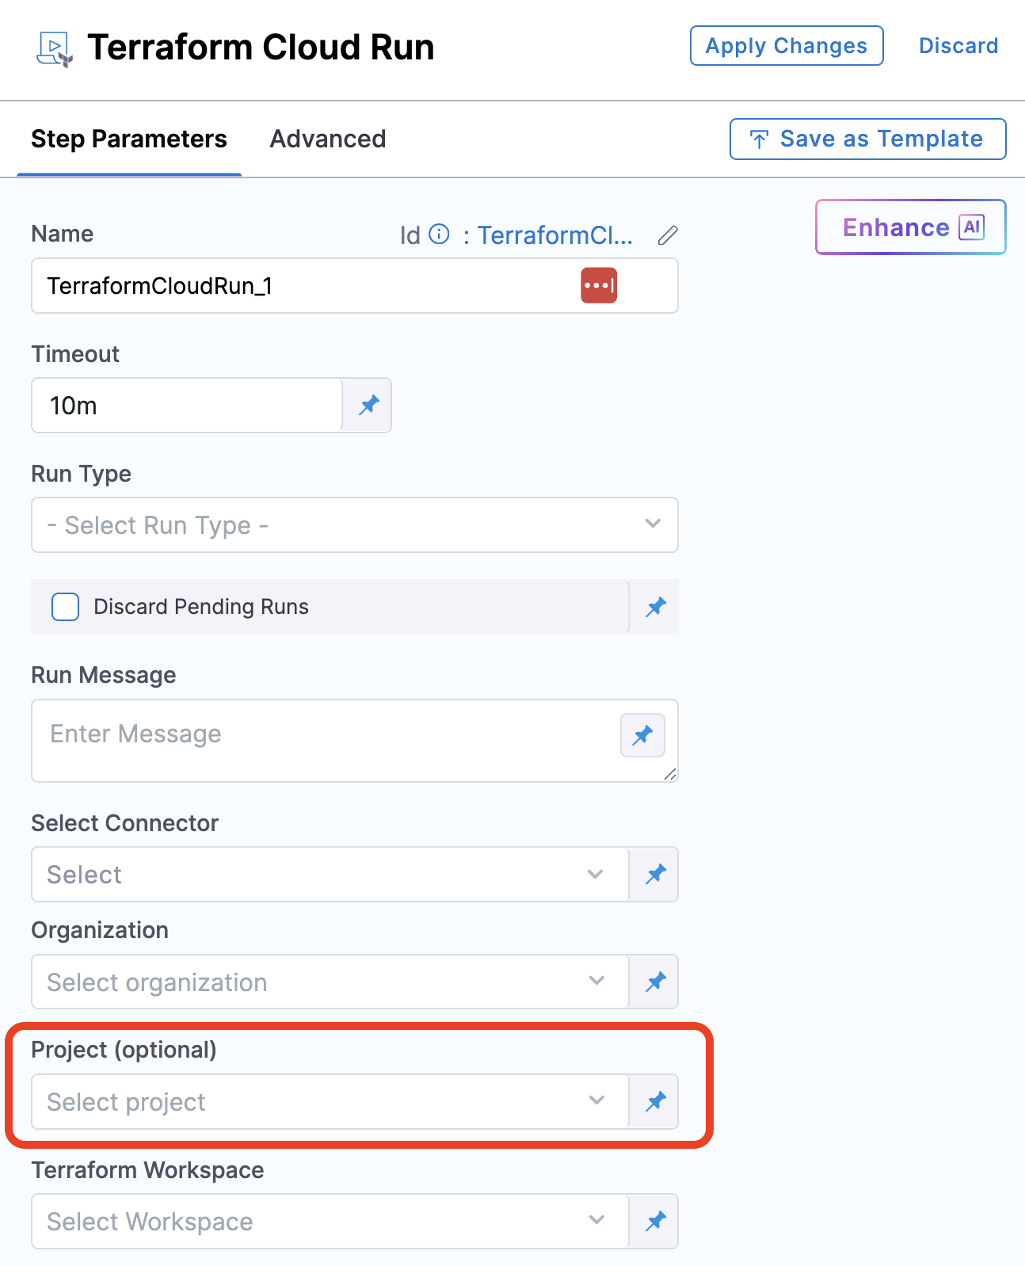Enable the Discard Pending Runs checkbox
This screenshot has width=1025, height=1266.
click(65, 607)
